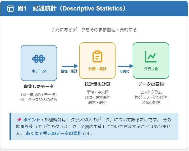Image resolution: width=189 pixels, height=151 pixels.
Task: Click the 図1 記述統計 header title
Action: click(x=71, y=8)
